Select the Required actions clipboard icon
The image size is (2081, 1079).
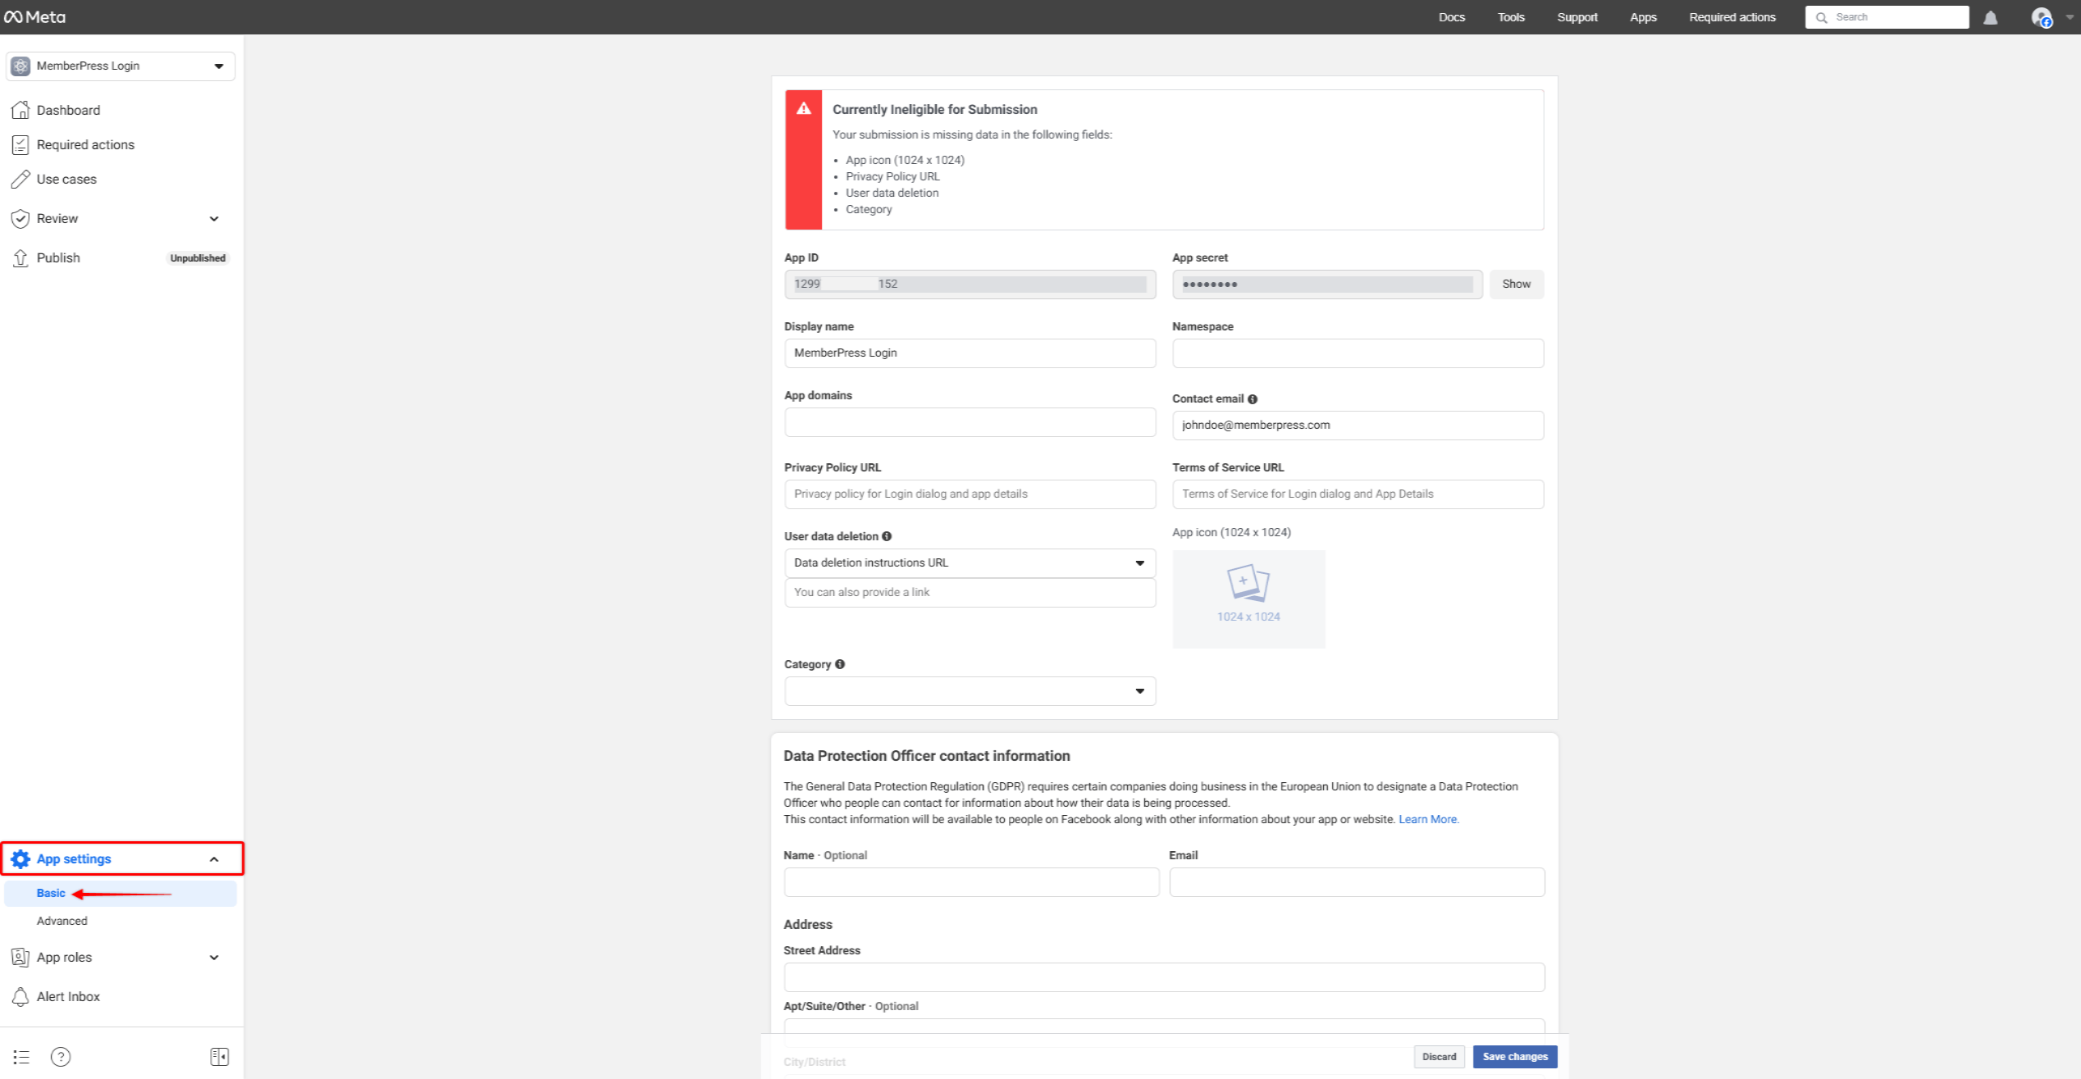(x=21, y=144)
